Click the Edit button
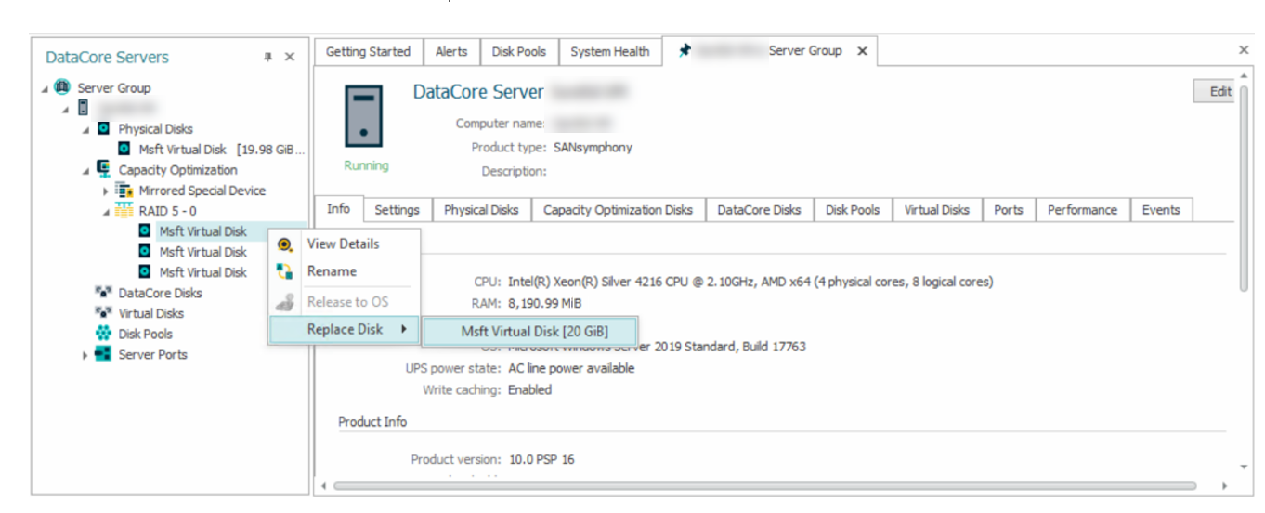 point(1219,91)
